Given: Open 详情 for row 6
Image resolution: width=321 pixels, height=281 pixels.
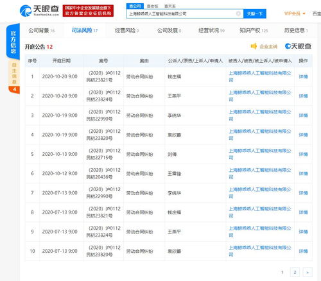Looking at the screenshot, I should click(x=303, y=174).
